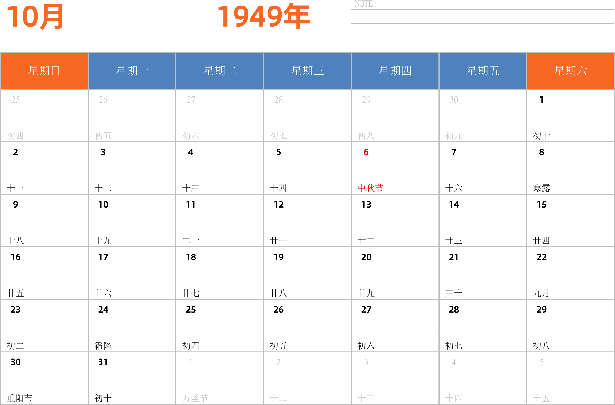The image size is (615, 405).
Task: Select the greyed September 25 cell
Action: [x=44, y=116]
